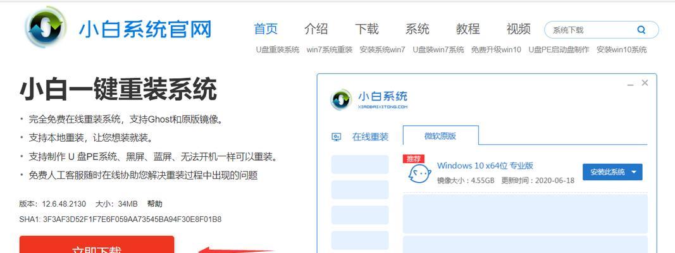675x253 pixels.
Task: Click the 更新时间 : 2020-06-18 text
Action: (x=538, y=181)
